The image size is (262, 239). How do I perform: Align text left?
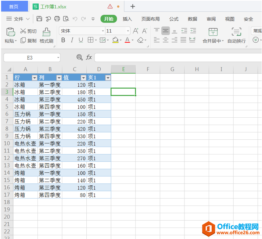tap(157, 40)
